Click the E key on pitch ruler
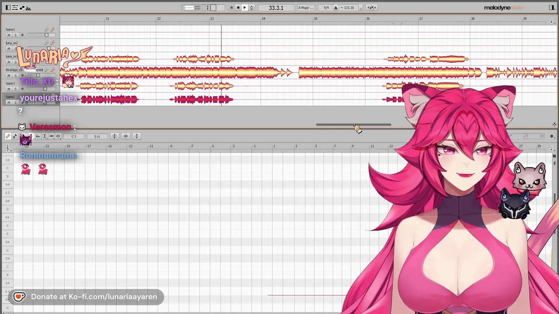The height and width of the screenshot is (314, 559). click(x=7, y=234)
